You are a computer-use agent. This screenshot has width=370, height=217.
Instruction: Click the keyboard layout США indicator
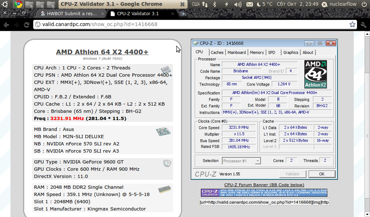195,4
